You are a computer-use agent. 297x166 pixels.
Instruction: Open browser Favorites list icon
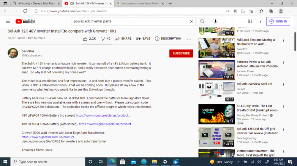click(261, 11)
